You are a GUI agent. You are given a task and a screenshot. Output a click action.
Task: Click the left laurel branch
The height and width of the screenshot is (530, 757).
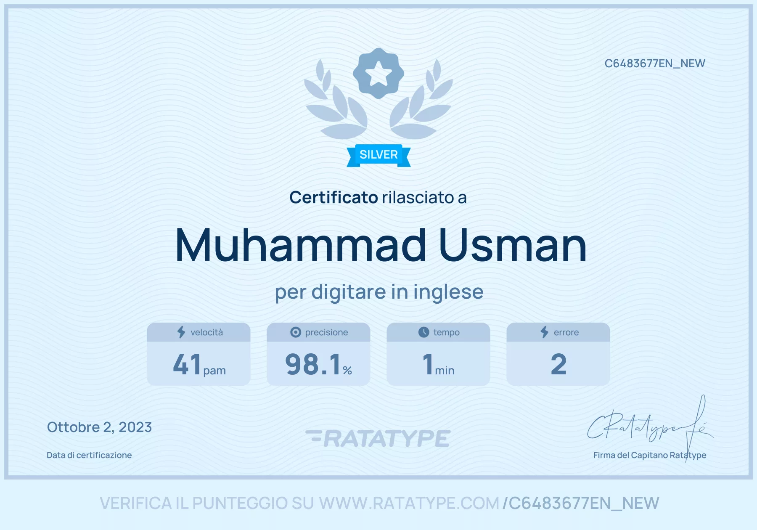pyautogui.click(x=336, y=100)
